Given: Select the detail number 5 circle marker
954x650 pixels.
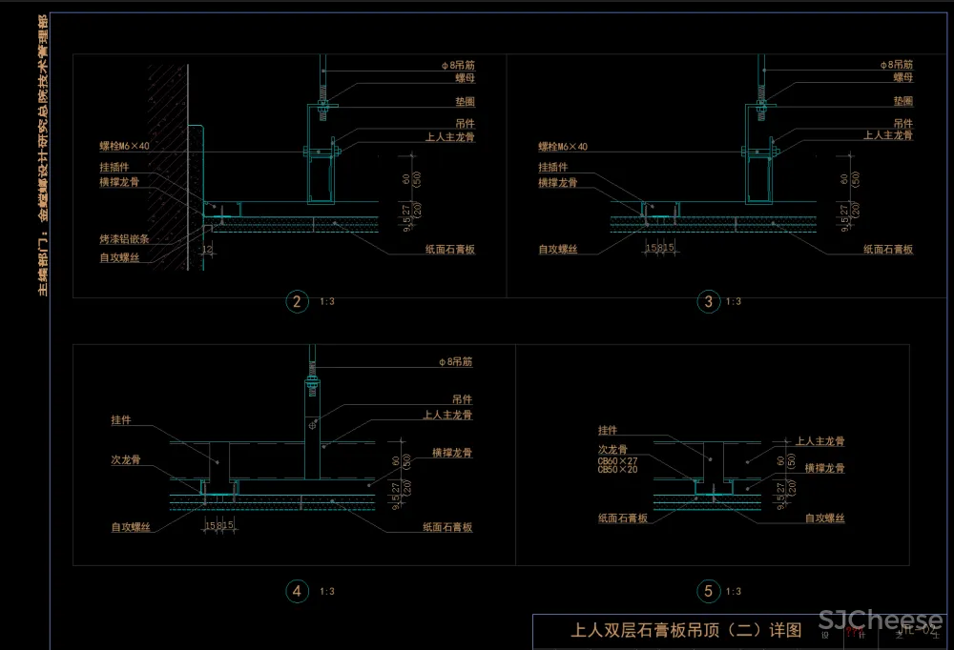Looking at the screenshot, I should click(x=708, y=592).
